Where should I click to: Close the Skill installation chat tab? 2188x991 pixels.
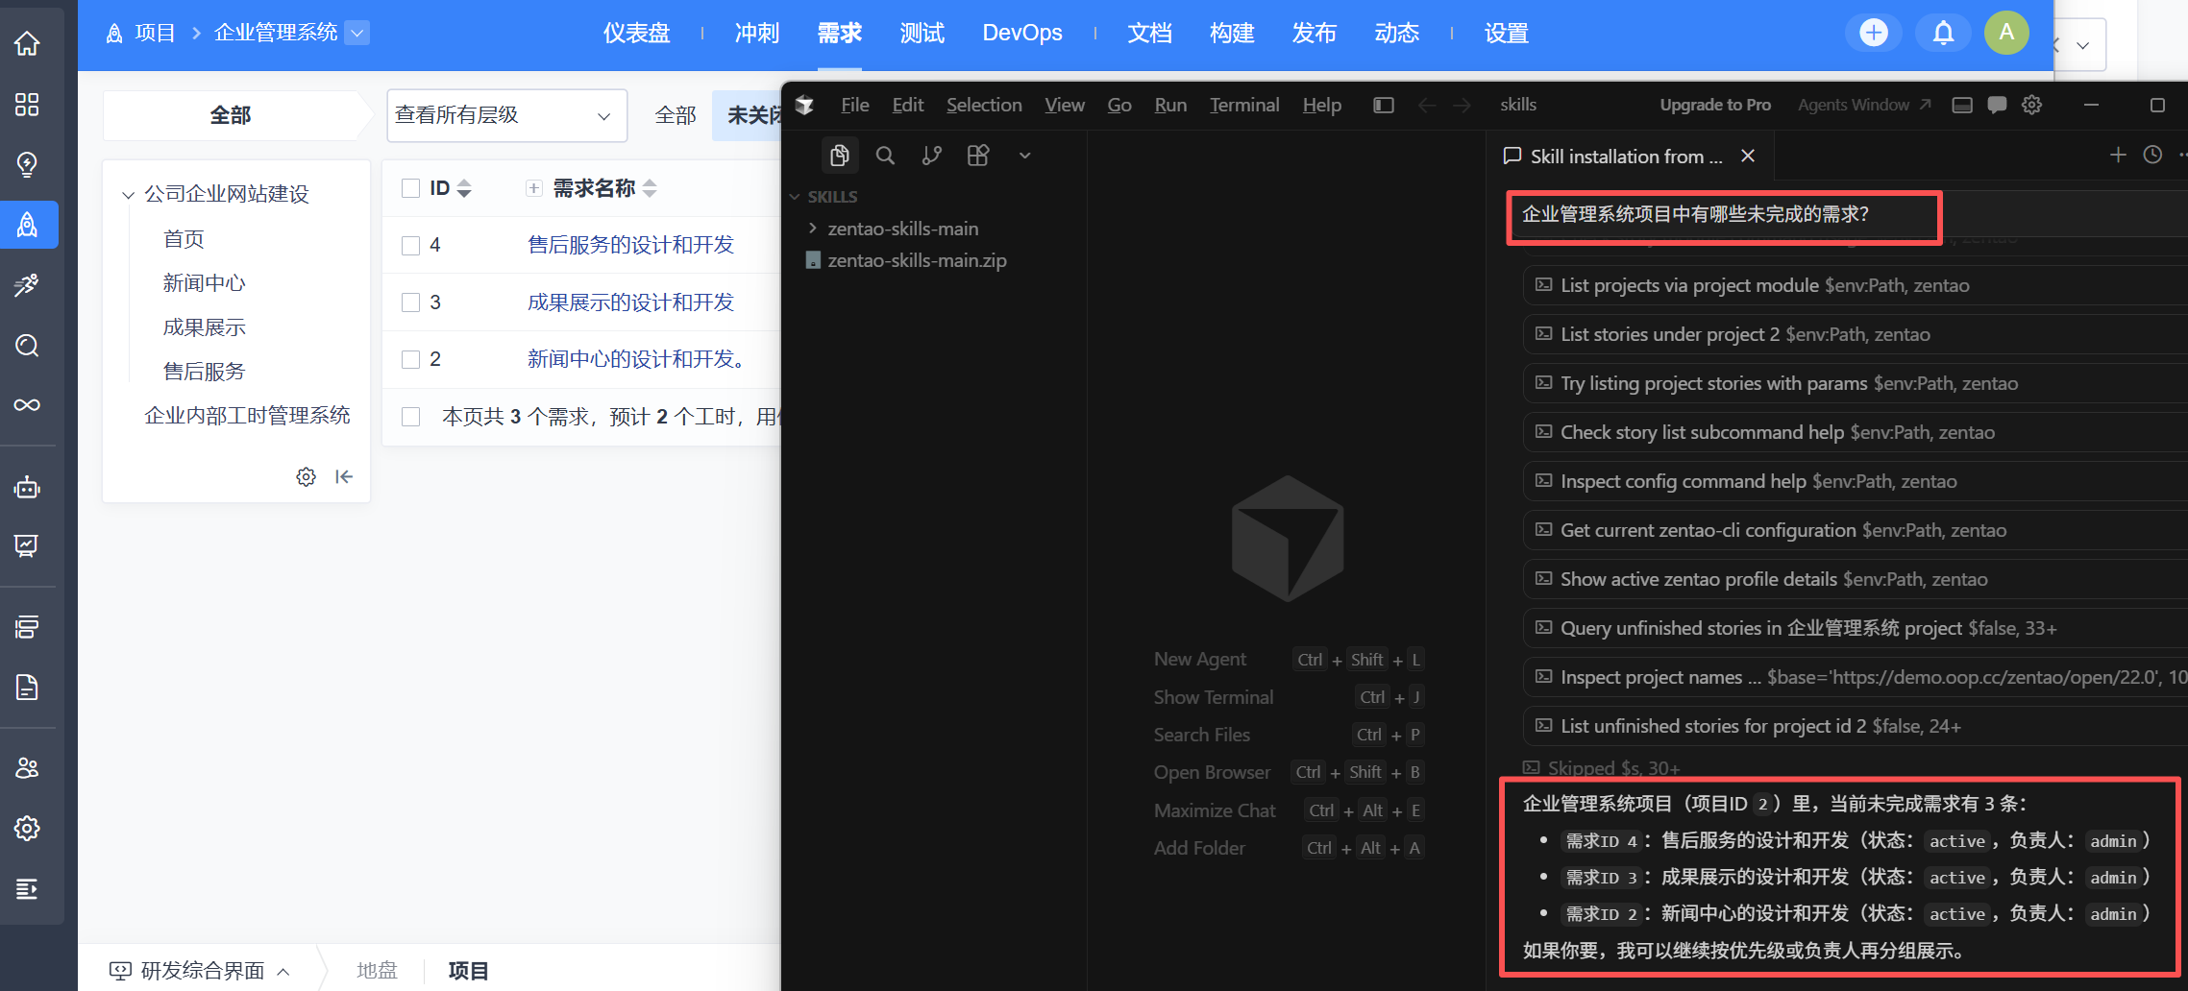1748,156
